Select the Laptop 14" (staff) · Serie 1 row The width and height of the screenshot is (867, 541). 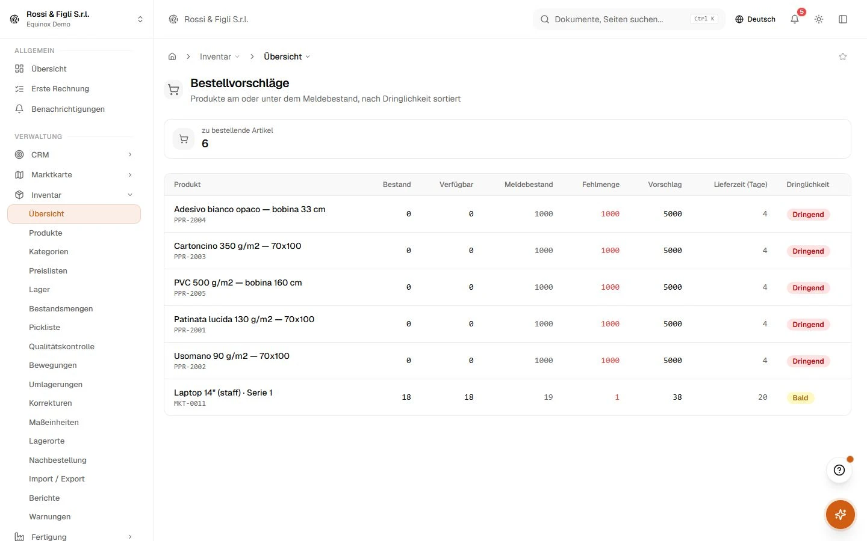tap(508, 397)
